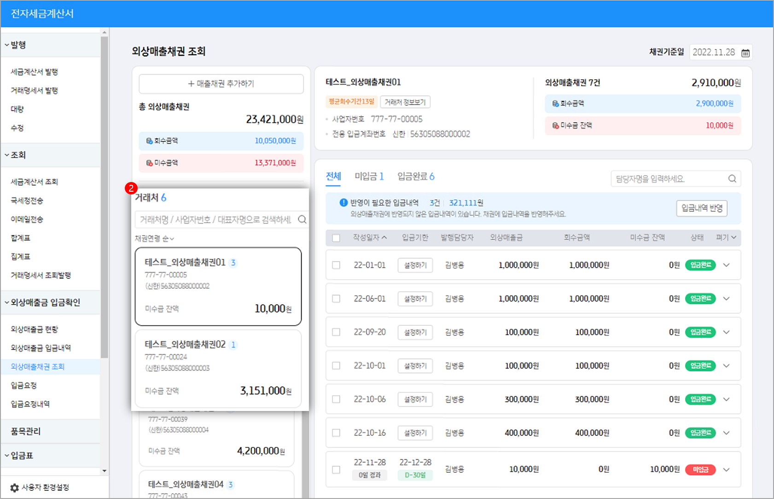Check the row dated 22-11-28

pyautogui.click(x=336, y=470)
